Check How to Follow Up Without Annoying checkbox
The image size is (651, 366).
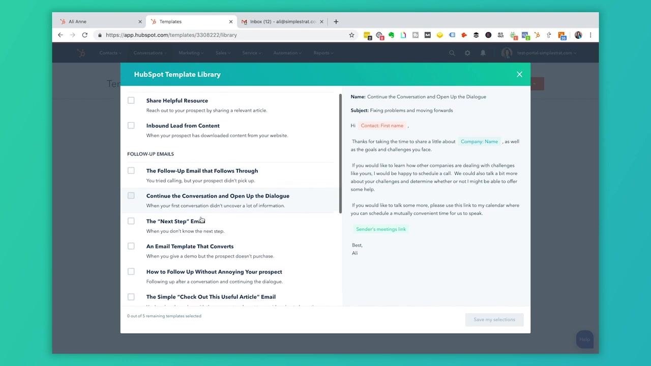(131, 271)
